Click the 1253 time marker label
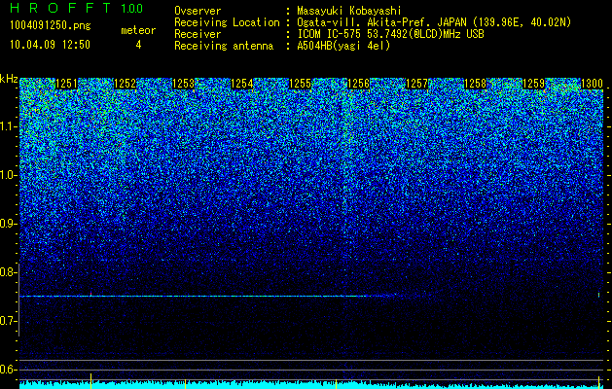The height and width of the screenshot is (389, 612). pyautogui.click(x=183, y=84)
